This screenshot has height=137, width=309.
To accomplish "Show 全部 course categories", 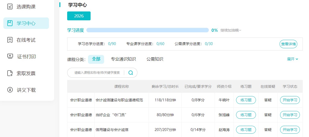I will [96, 59].
